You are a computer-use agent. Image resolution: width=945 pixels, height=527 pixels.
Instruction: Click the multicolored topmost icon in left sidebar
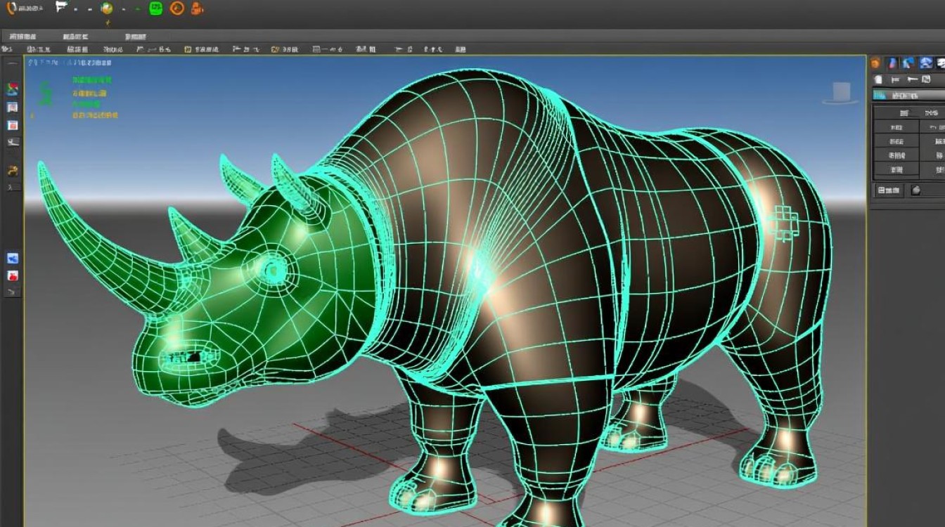[12, 89]
